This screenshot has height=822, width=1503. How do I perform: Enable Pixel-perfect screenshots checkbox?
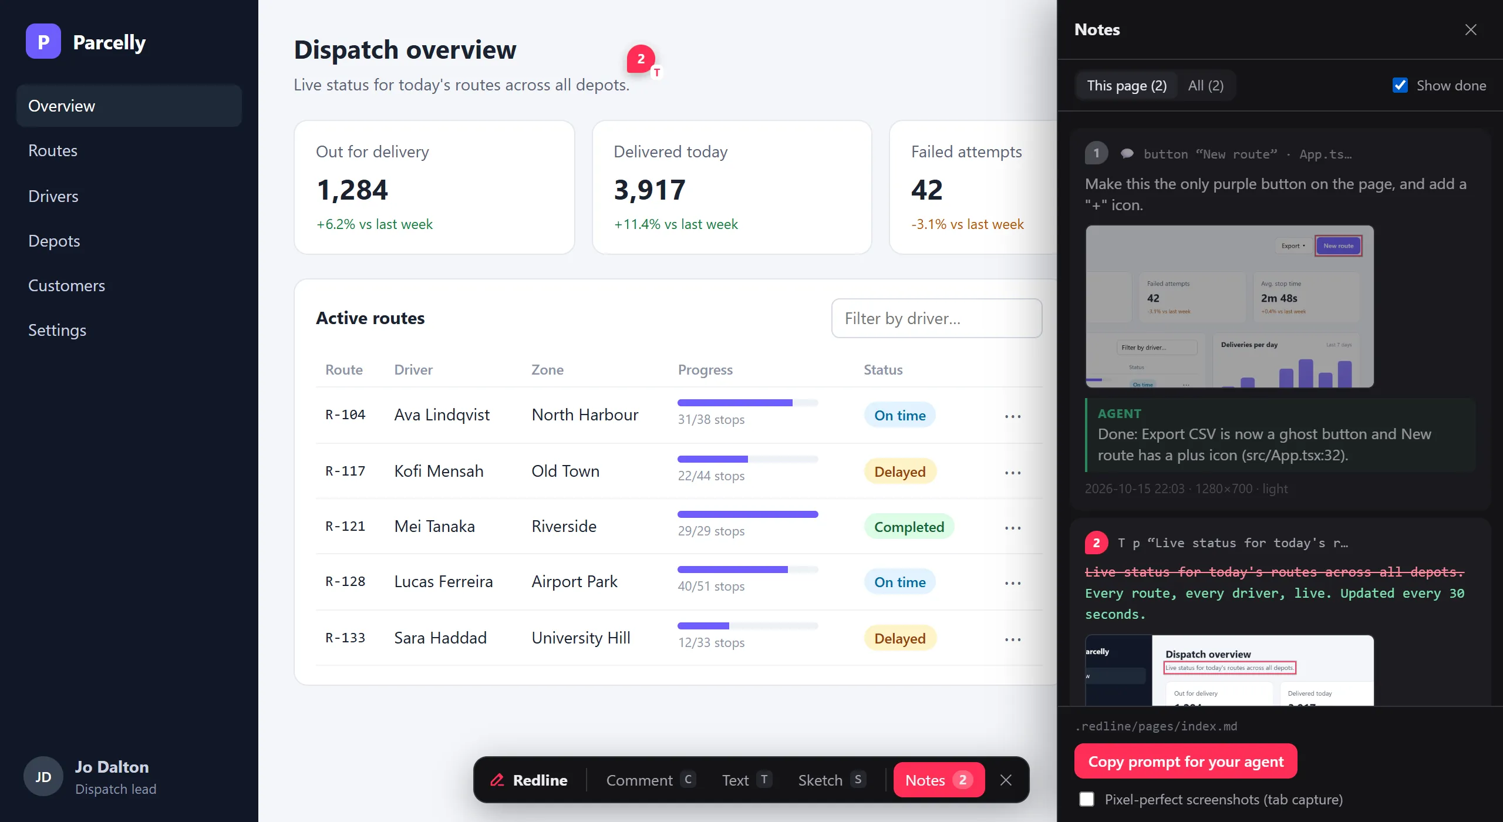1087,799
